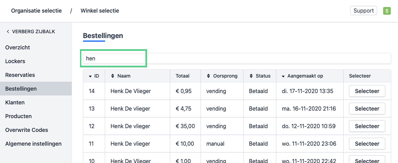Open Klanten in the sidebar
Image resolution: width=398 pixels, height=163 pixels.
(x=15, y=102)
